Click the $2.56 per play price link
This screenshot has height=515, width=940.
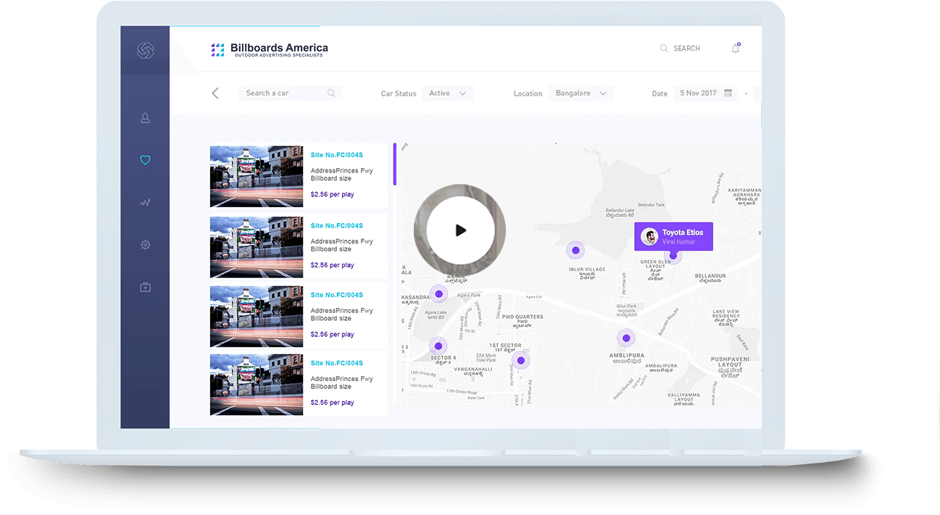click(332, 194)
